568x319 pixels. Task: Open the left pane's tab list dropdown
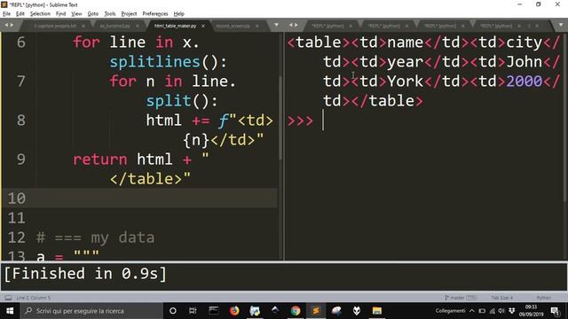[276, 25]
